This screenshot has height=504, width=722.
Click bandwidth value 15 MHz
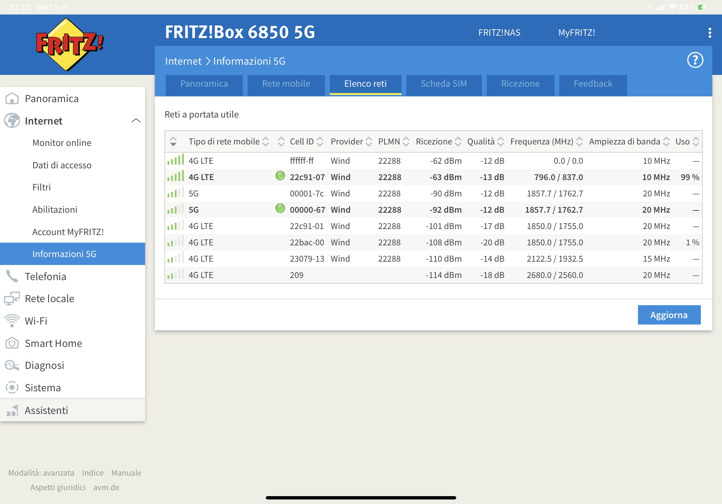pos(656,259)
